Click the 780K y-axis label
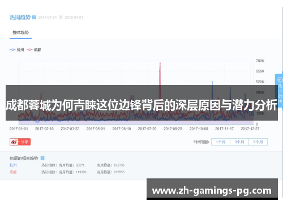Viewport: 283px width, 205px height. pos(260,61)
